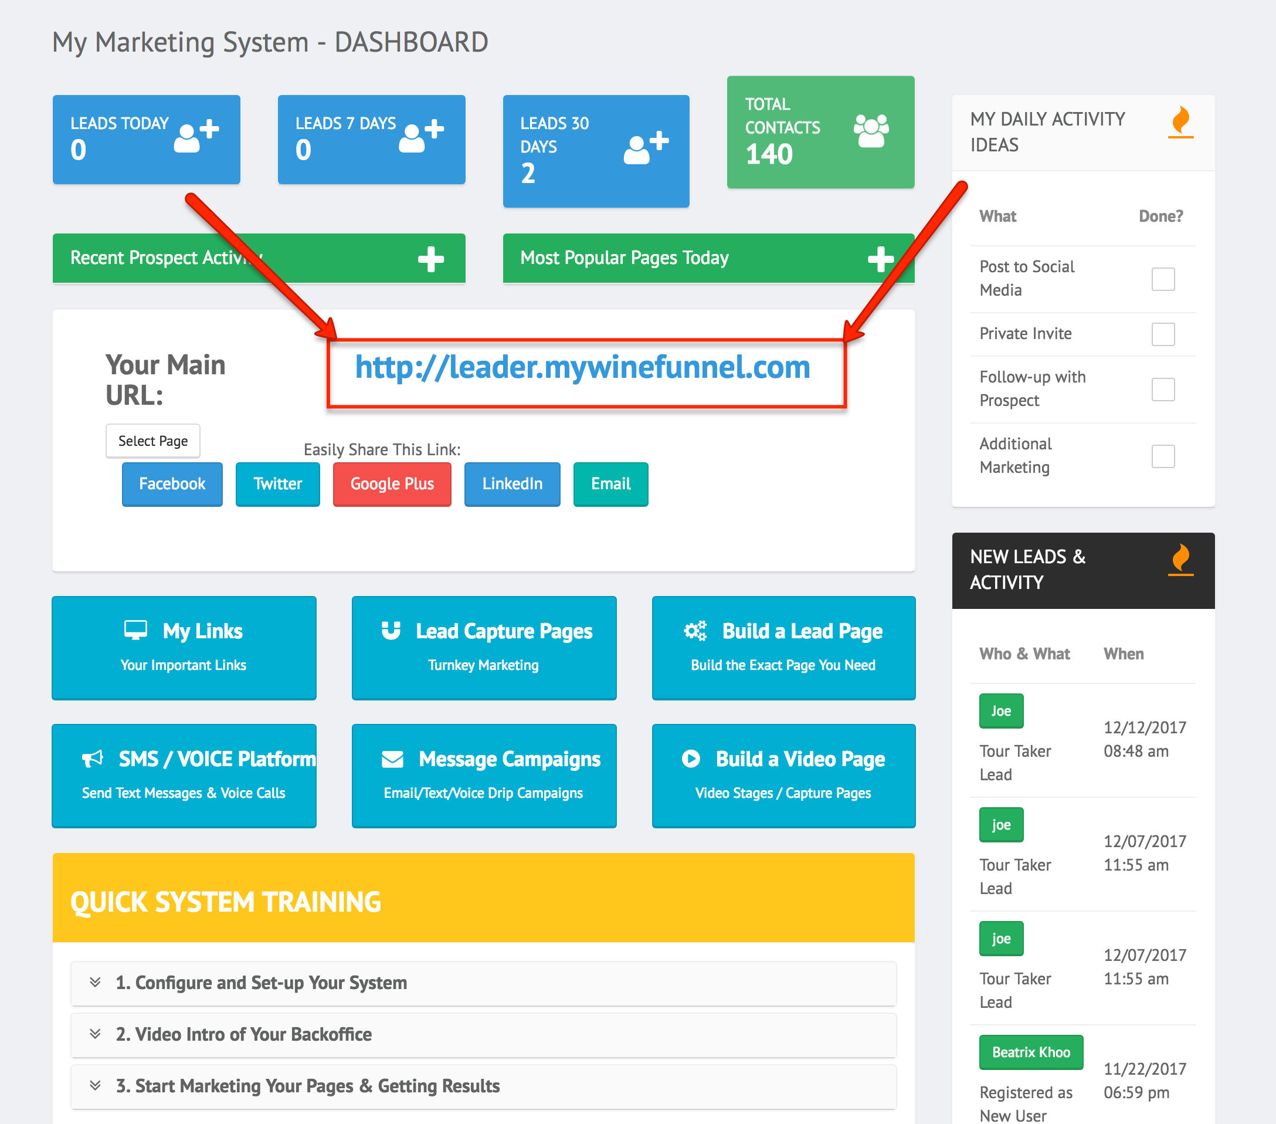Share the link via Facebook button
The image size is (1276, 1124).
tap(172, 484)
